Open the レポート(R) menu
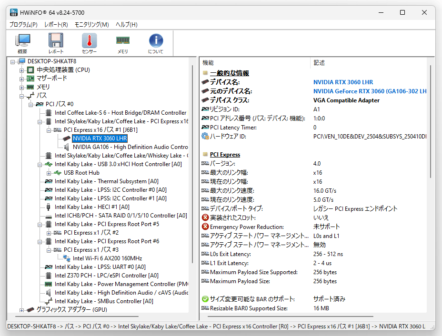The height and width of the screenshot is (336, 442). pos(56,24)
